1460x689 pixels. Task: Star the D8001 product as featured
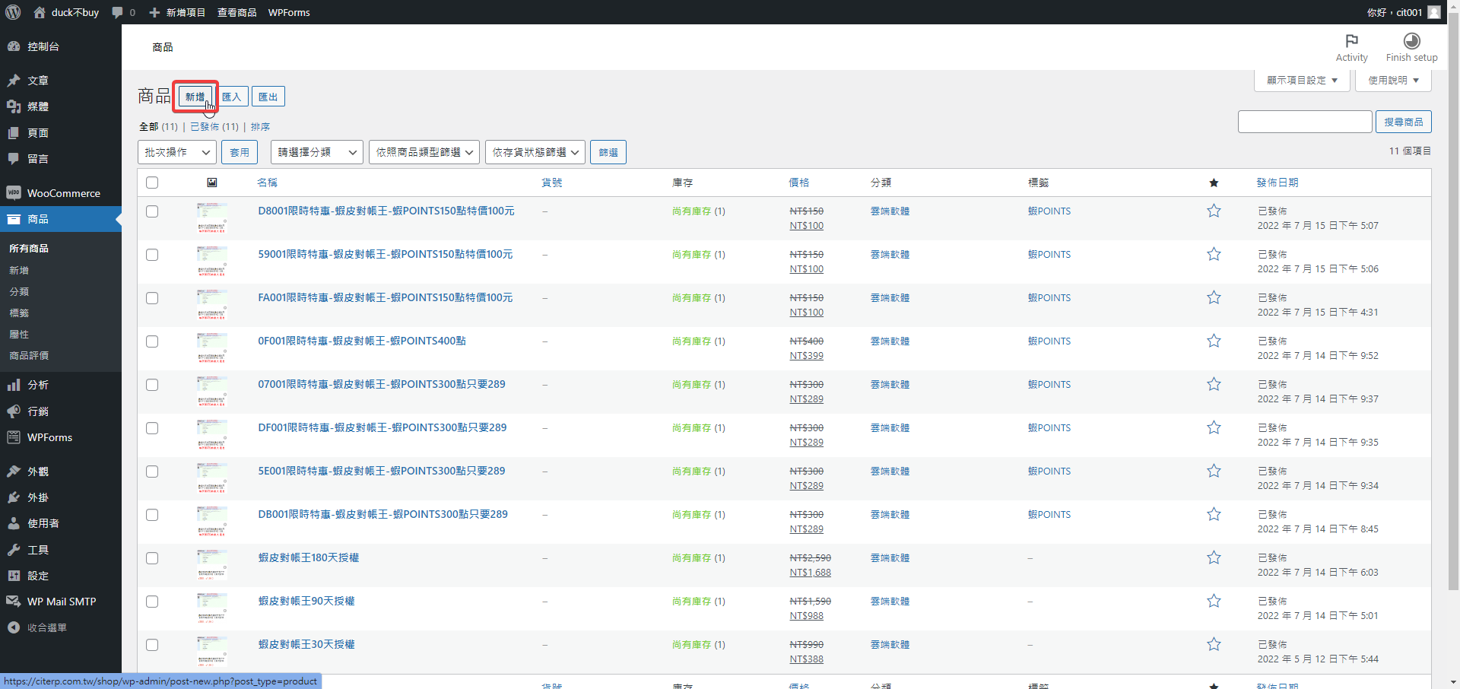1214,211
